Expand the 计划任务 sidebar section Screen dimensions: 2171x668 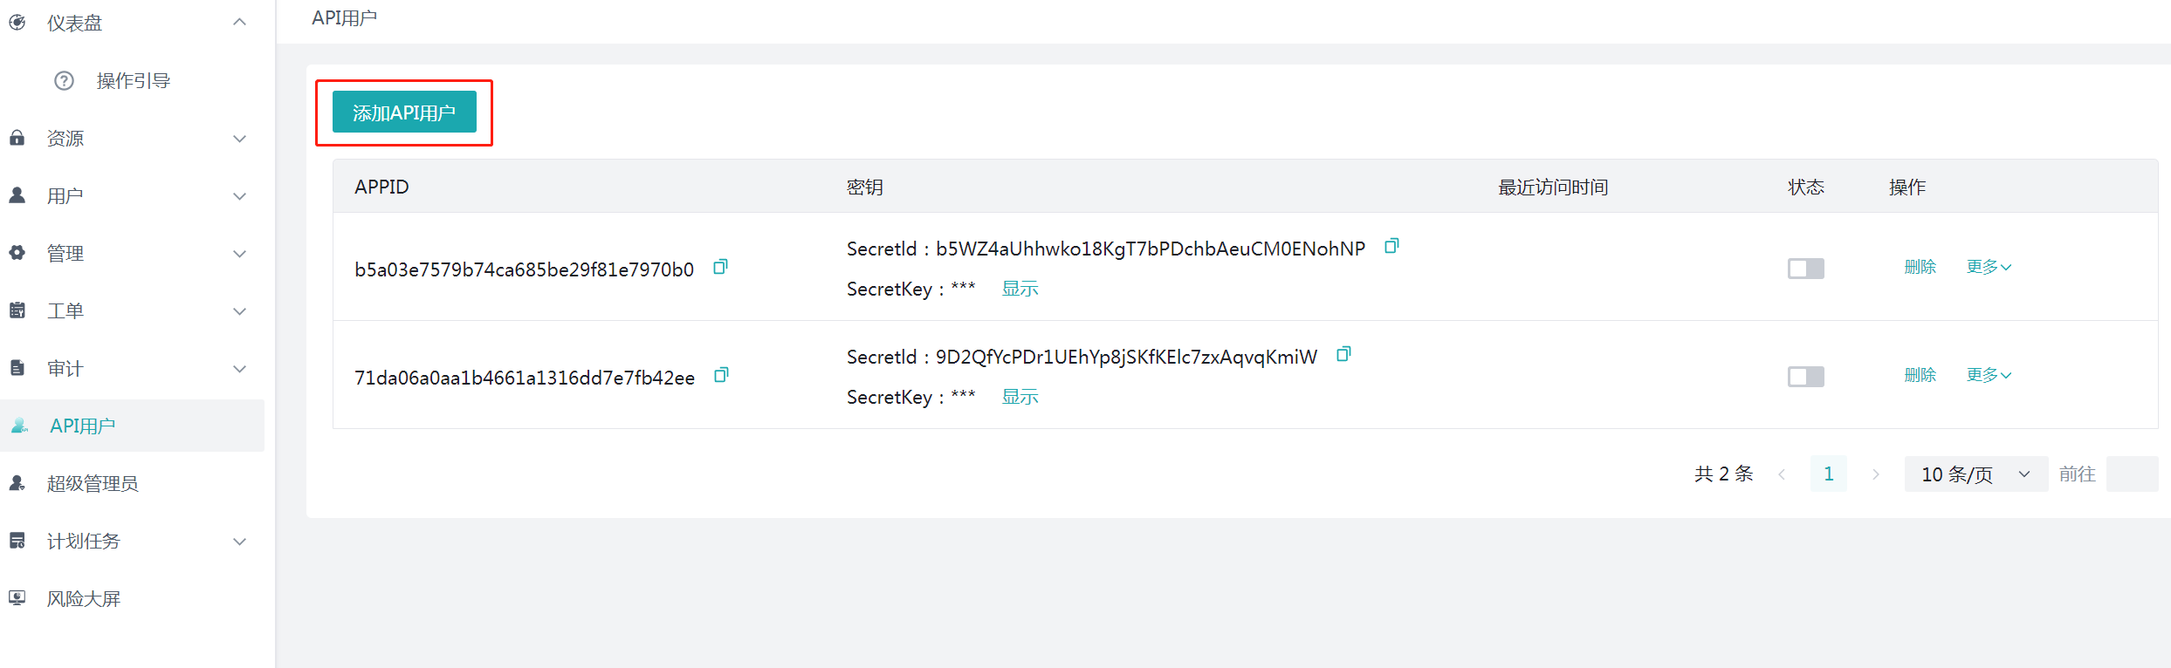click(x=131, y=542)
